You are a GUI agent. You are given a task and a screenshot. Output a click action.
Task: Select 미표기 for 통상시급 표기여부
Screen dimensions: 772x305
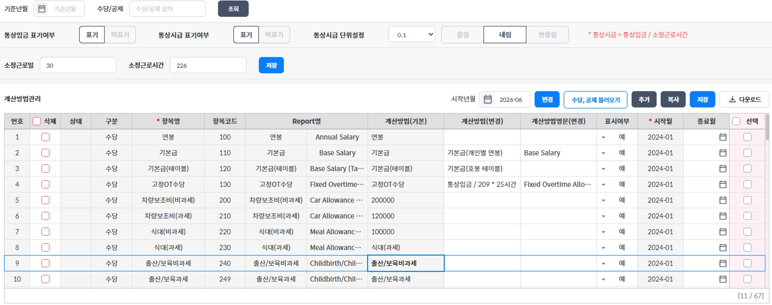[x=274, y=35]
